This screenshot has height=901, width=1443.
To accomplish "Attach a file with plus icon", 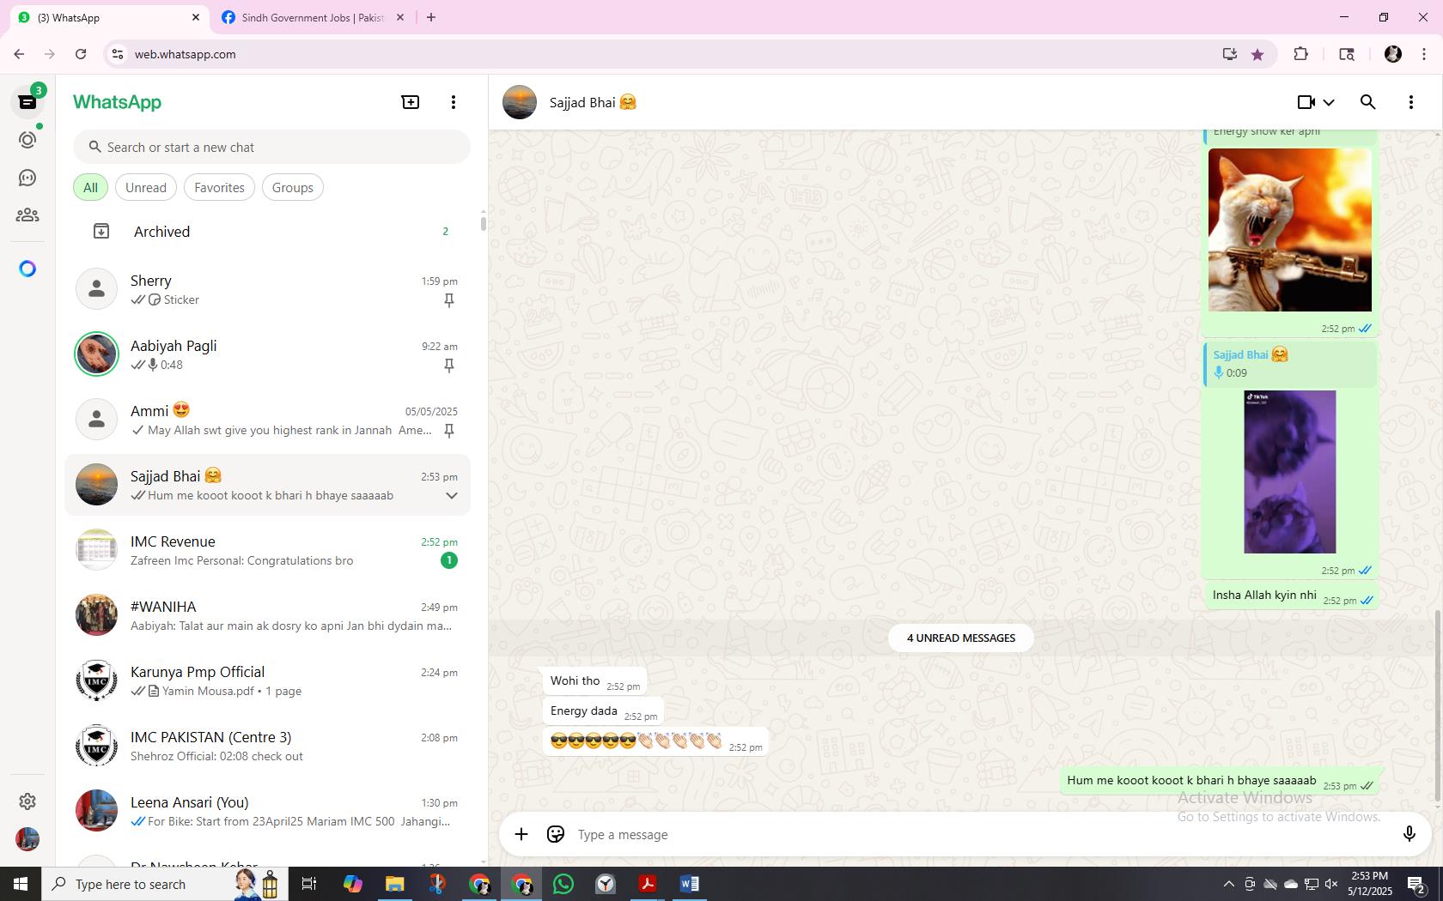I will click(x=521, y=834).
